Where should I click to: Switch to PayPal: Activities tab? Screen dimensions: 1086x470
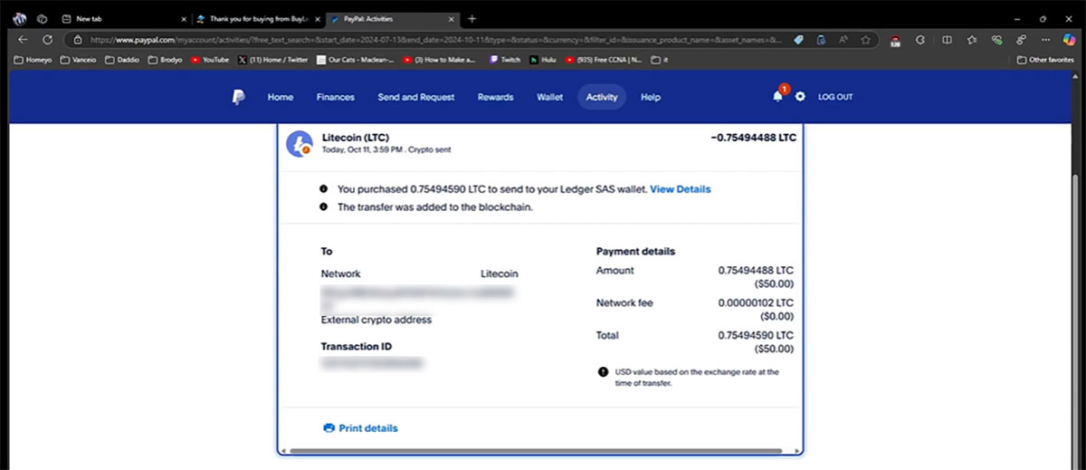[391, 18]
